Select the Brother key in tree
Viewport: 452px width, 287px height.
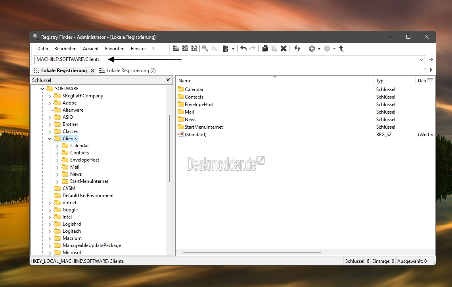[x=70, y=124]
